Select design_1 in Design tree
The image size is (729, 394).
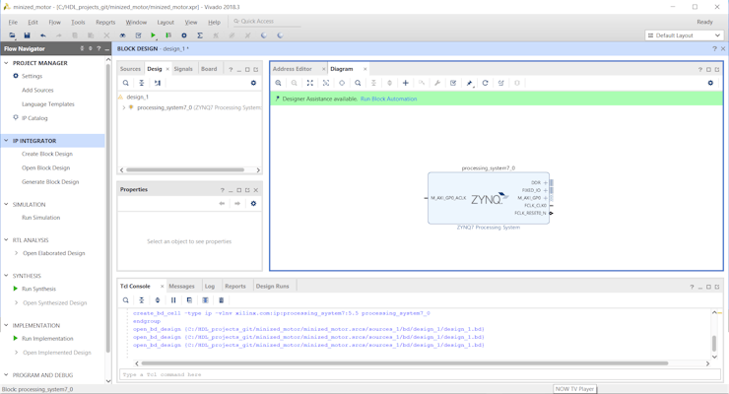137,98
